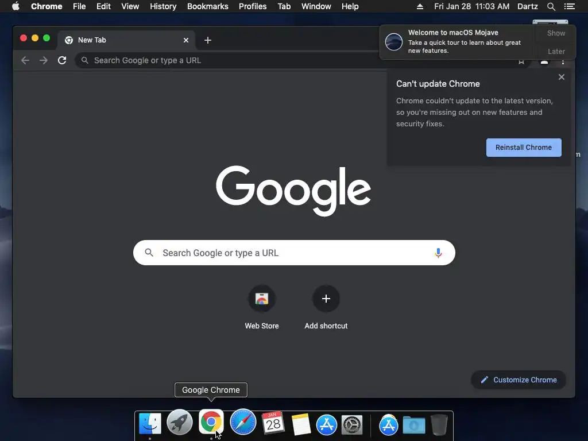Open the Chrome three-dot menu
Image resolution: width=588 pixels, height=441 pixels.
coord(563,61)
